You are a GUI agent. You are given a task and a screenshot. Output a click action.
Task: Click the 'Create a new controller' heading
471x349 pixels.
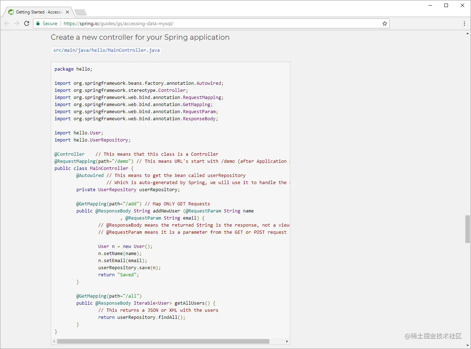[x=140, y=37]
